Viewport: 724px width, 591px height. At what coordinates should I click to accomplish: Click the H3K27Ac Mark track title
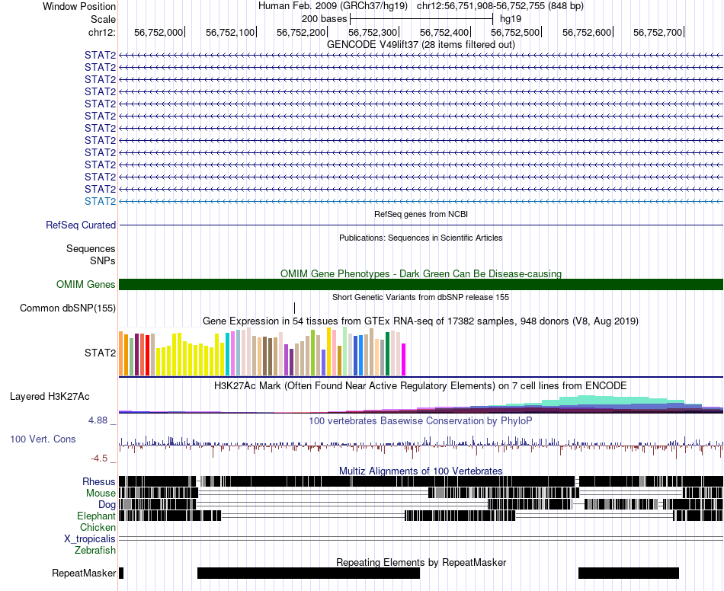421,385
